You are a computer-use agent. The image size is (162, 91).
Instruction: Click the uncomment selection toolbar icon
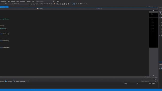[78, 4]
